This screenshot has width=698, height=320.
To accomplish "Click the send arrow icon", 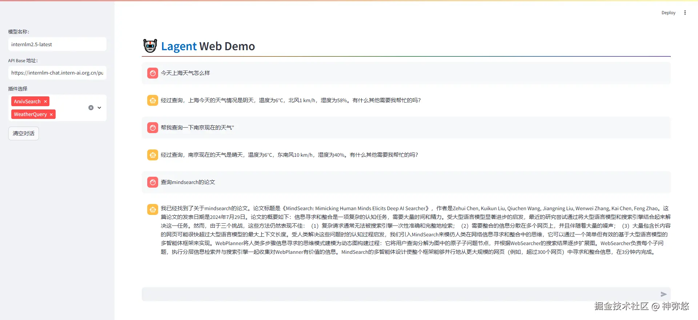I will point(663,294).
